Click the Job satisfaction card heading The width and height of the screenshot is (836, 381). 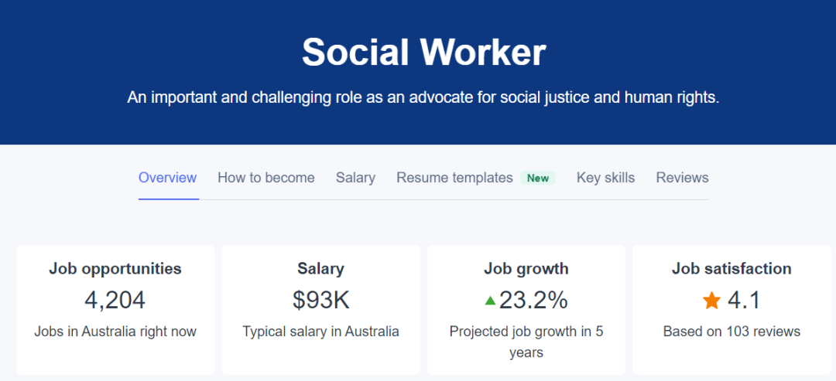pyautogui.click(x=731, y=269)
